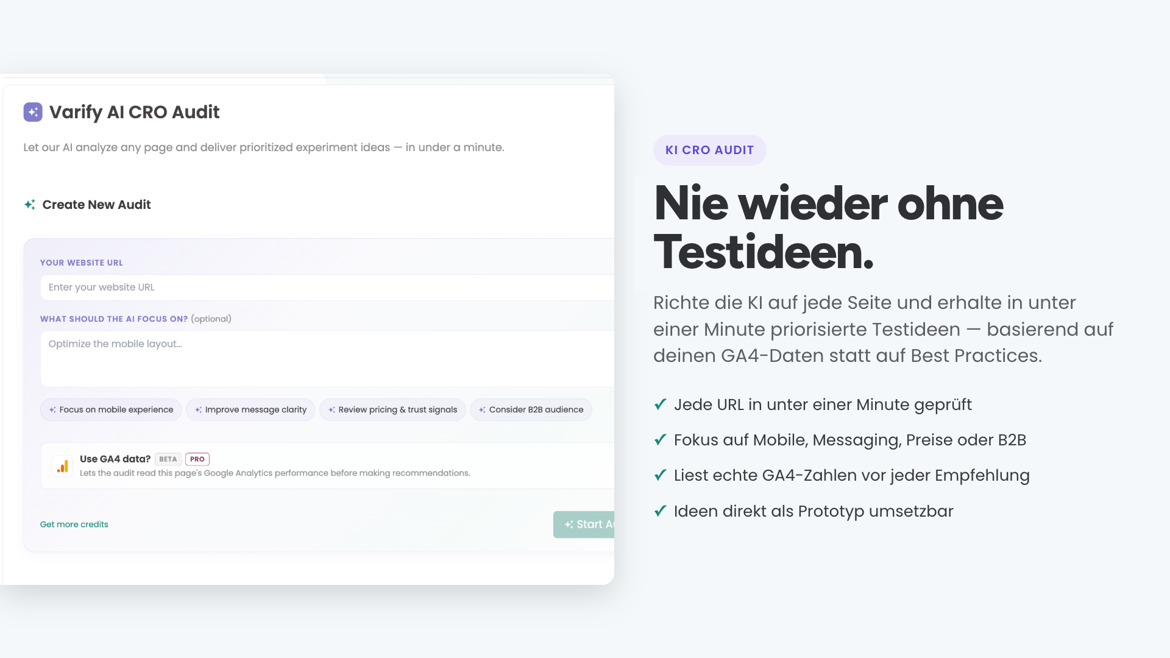Image resolution: width=1170 pixels, height=658 pixels.
Task: Click the PRO badge next to Use GA4 data
Action: 197,459
